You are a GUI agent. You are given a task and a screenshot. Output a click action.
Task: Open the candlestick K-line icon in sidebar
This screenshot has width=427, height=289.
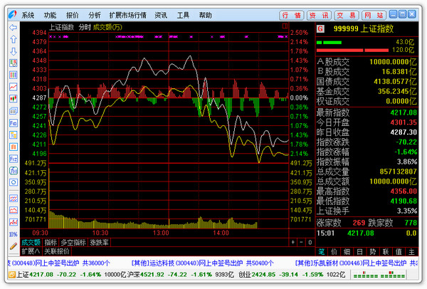point(13,99)
